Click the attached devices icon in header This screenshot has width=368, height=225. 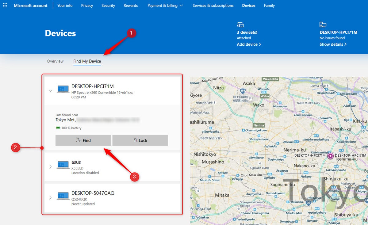[x=240, y=25]
